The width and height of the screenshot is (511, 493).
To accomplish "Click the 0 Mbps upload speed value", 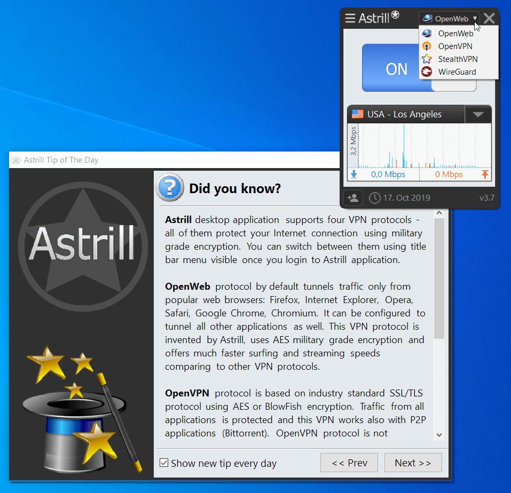I will [449, 174].
